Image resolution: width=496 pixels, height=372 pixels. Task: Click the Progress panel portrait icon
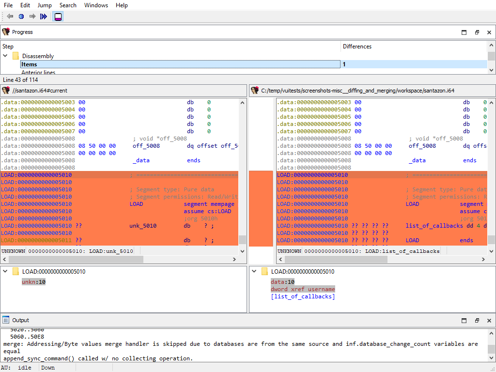tap(6, 32)
